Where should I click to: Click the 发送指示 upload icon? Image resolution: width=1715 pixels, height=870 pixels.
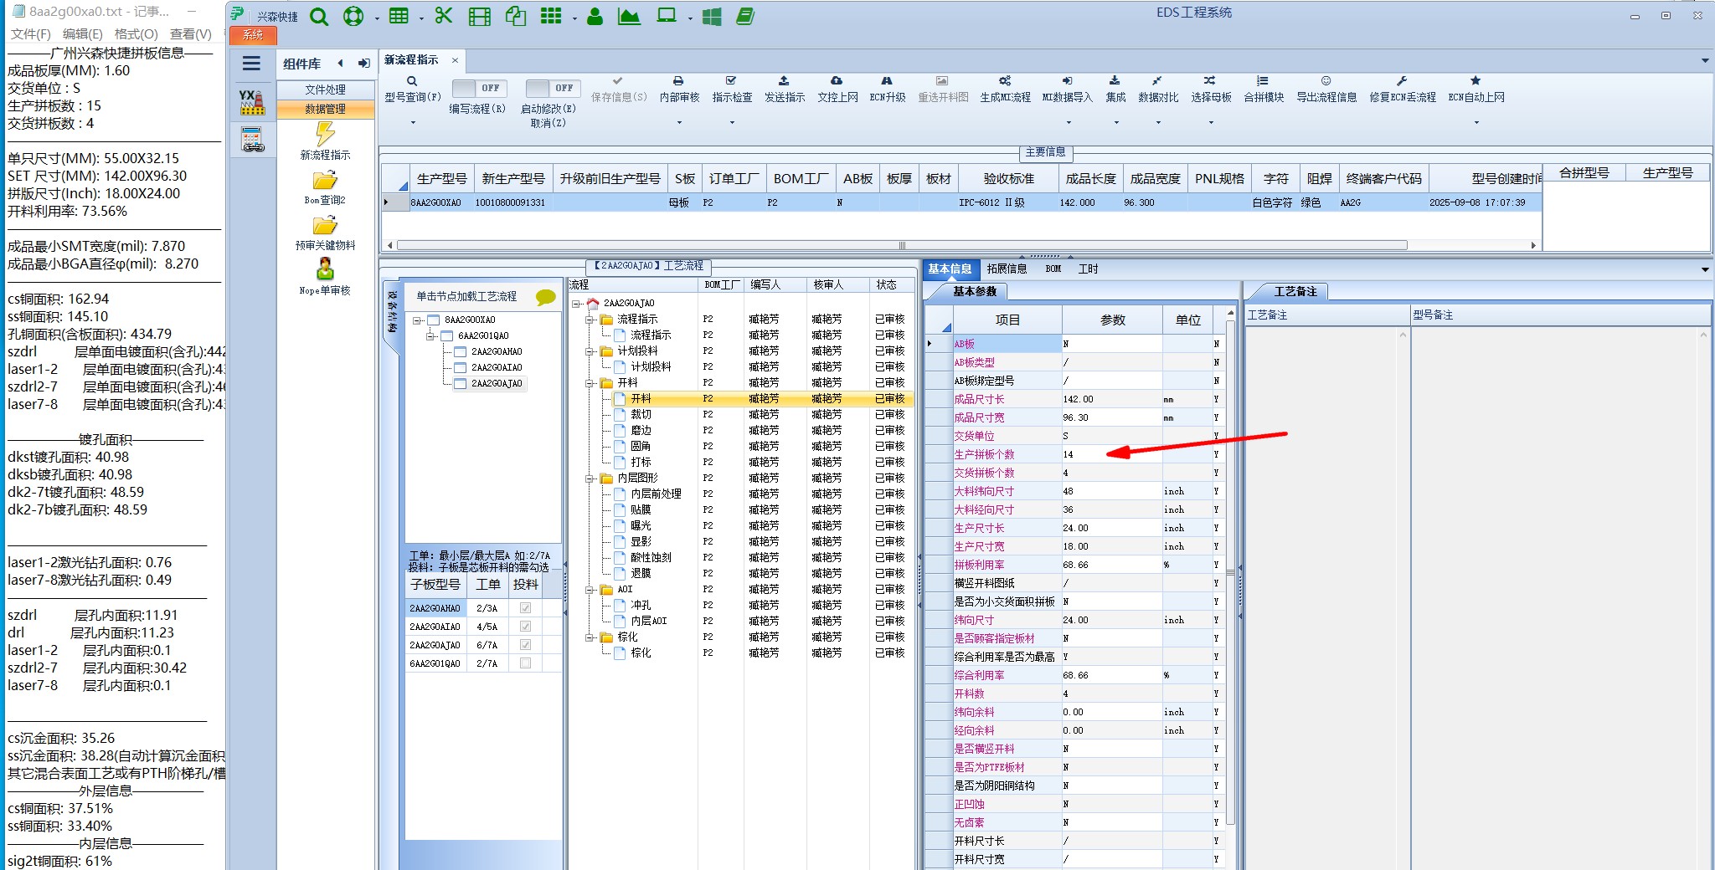coord(784,81)
